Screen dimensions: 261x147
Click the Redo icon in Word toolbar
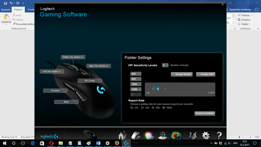(x=18, y=3)
